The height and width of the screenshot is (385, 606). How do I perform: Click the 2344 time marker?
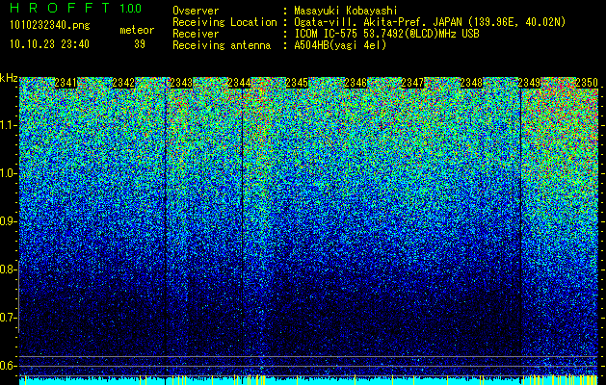point(239,83)
